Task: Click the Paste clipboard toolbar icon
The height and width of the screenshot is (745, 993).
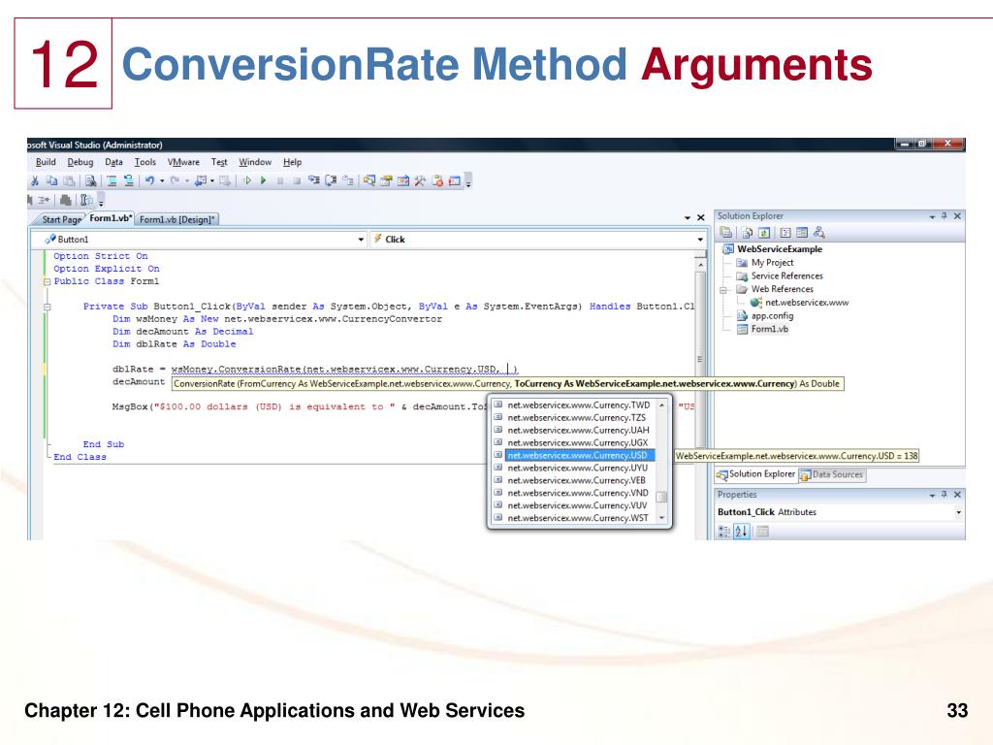Action: [x=69, y=181]
